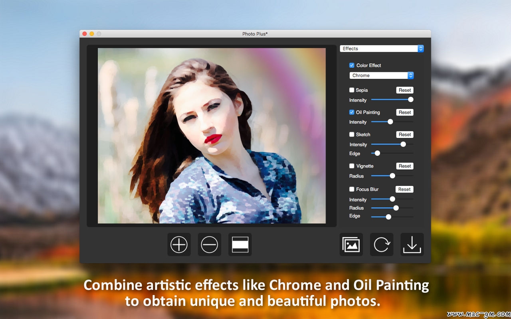
Task: Reset the Focus Blur effect
Action: [404, 189]
